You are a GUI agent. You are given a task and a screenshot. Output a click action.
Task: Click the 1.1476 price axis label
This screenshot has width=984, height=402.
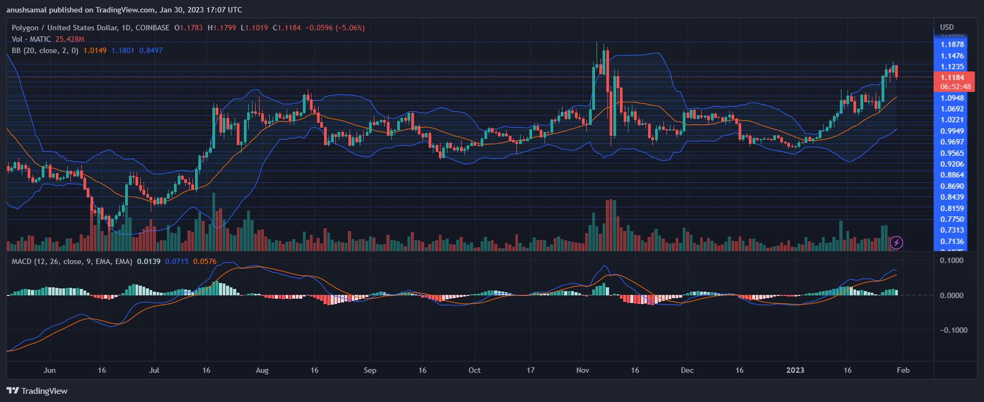coord(952,56)
